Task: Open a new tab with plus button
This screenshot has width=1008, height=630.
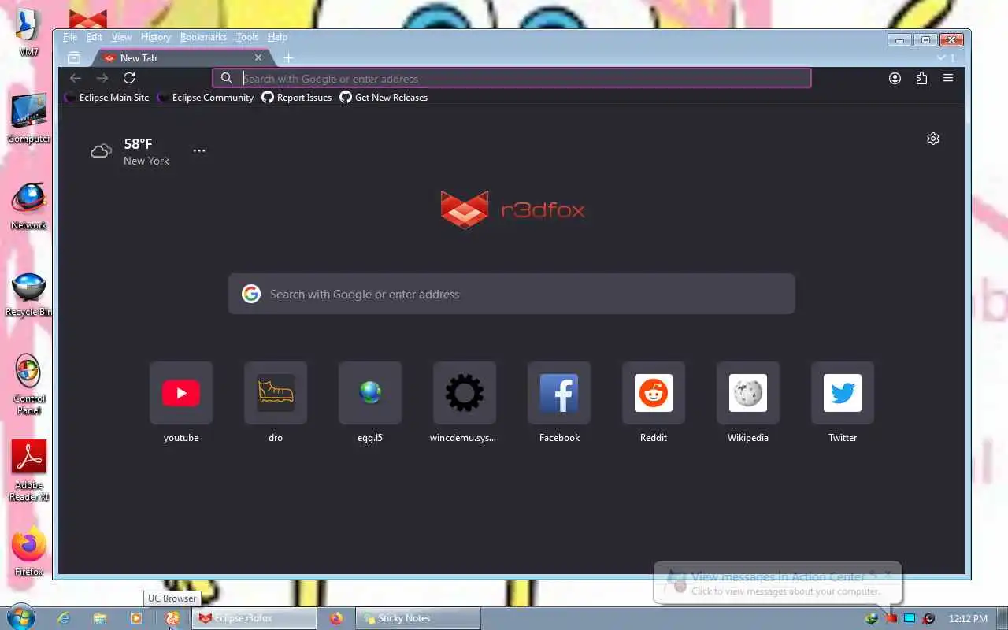Action: click(288, 57)
